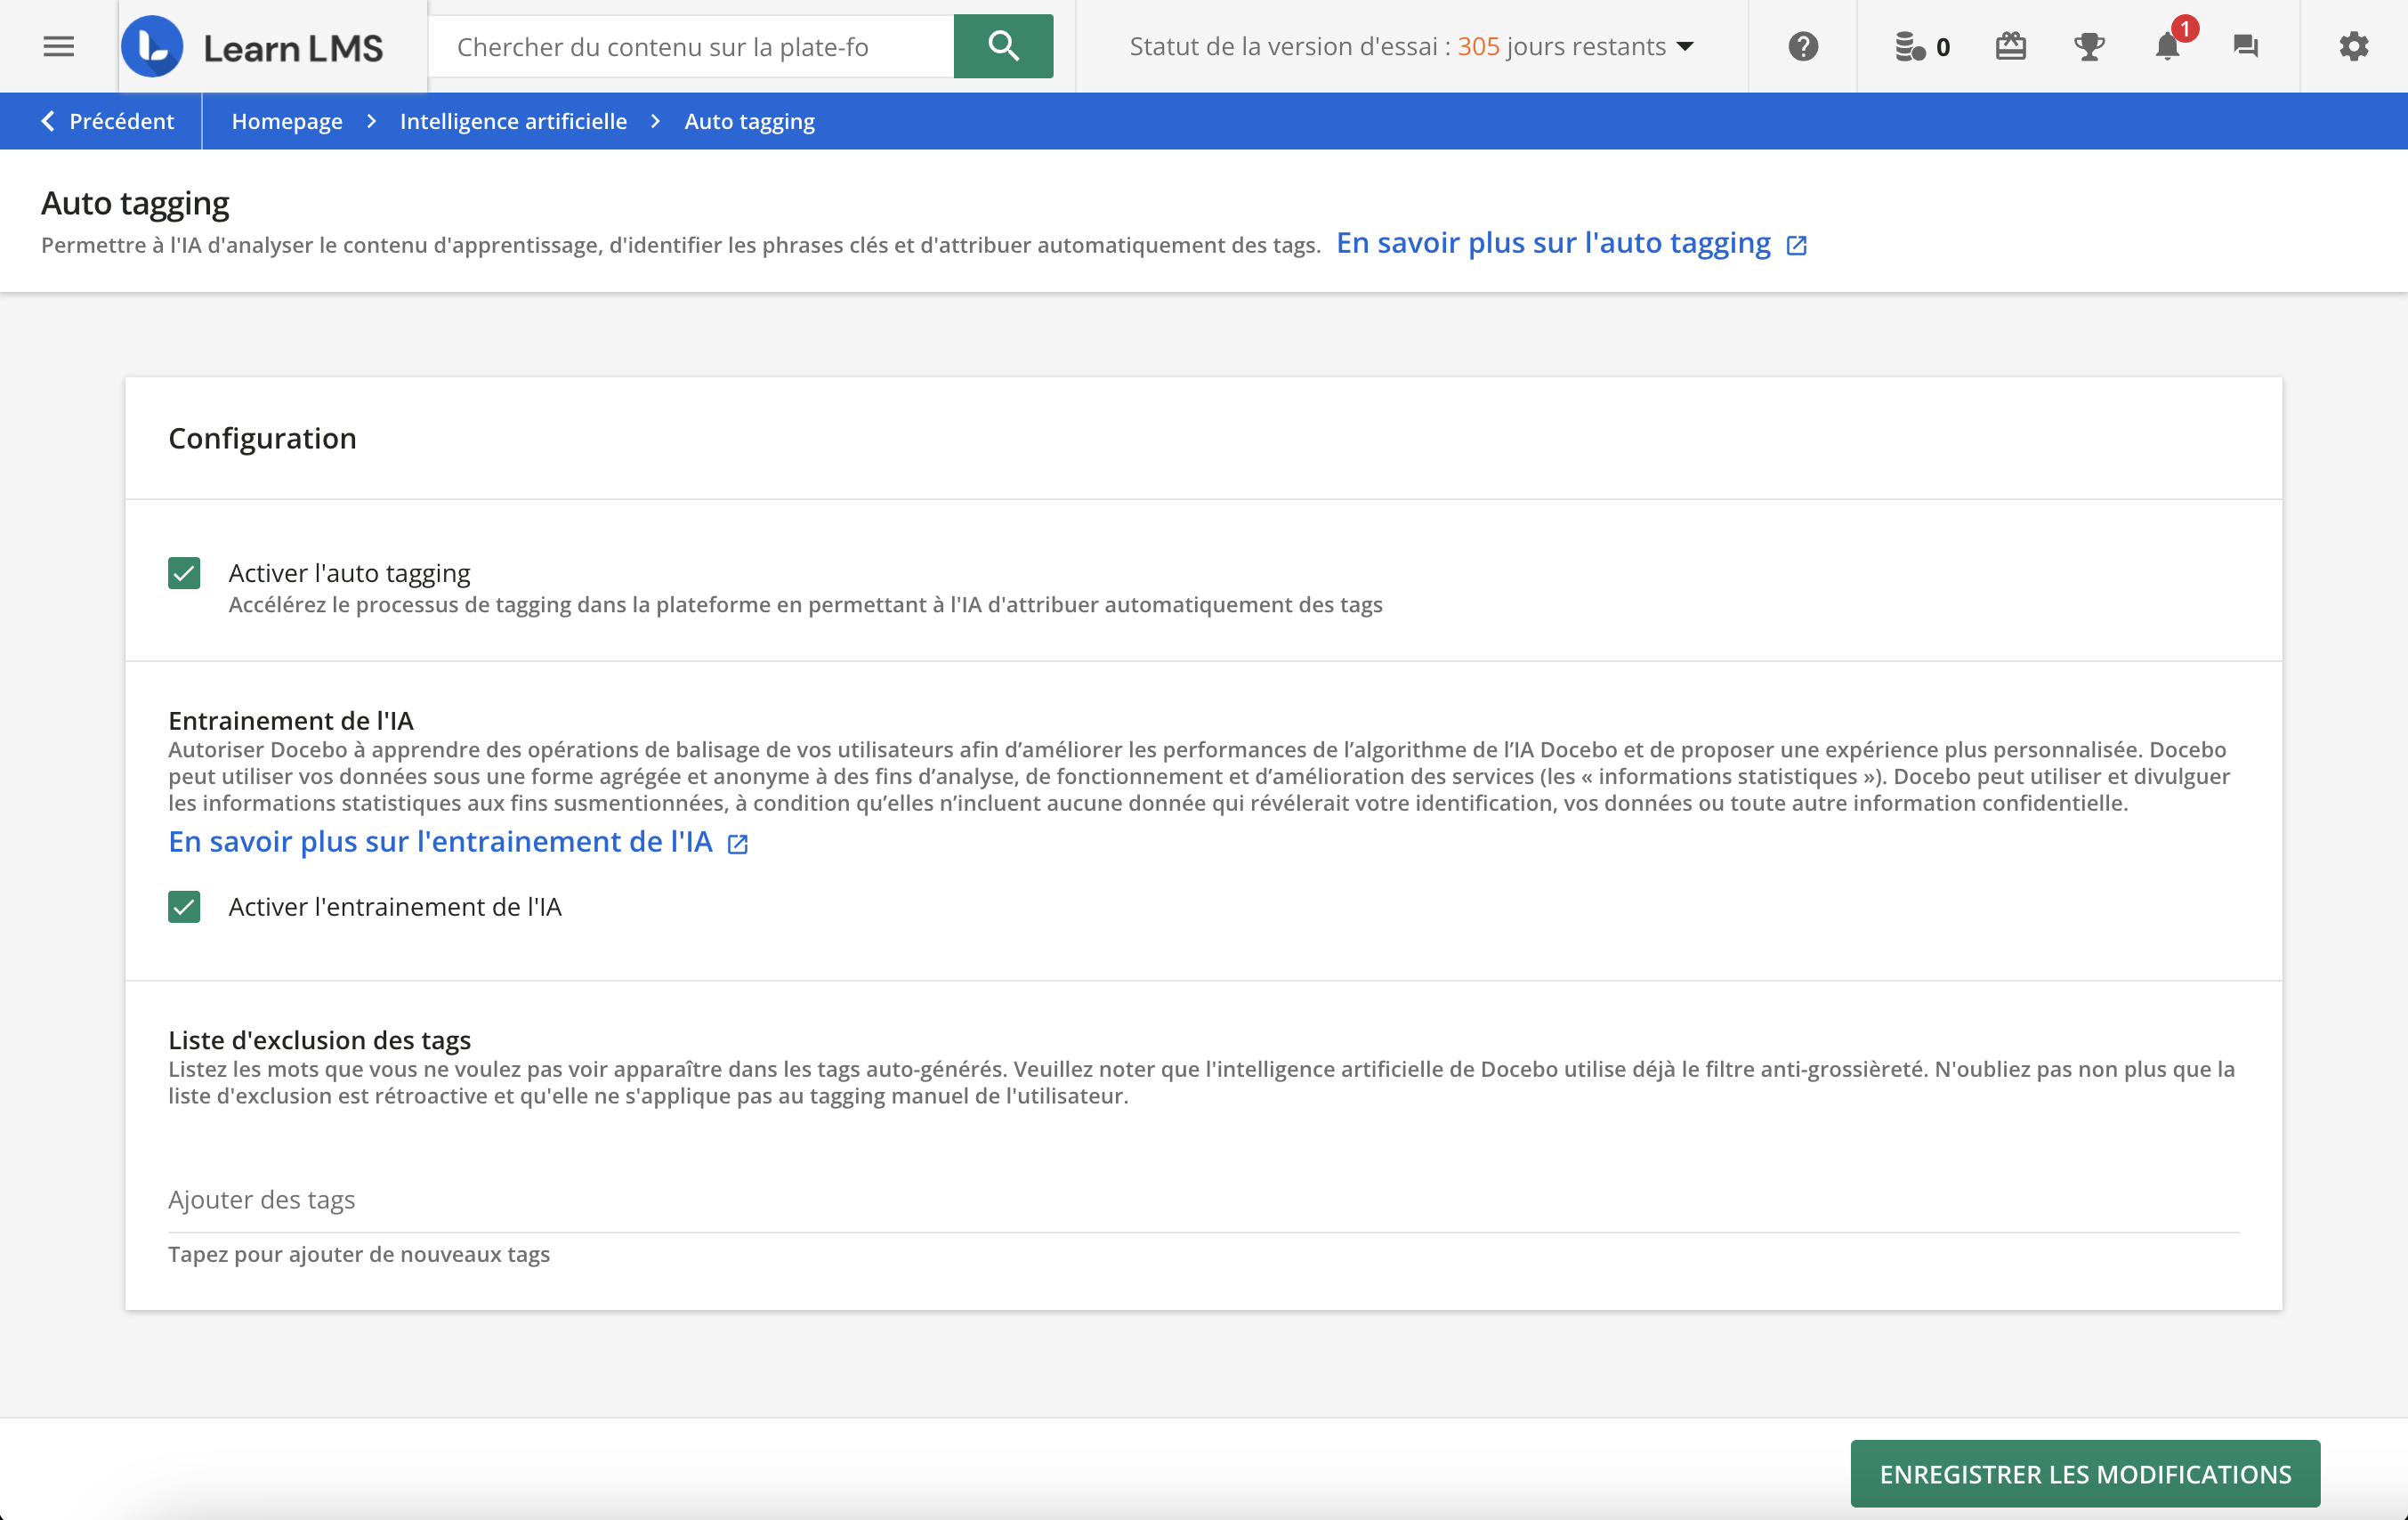Click the Liste d'exclusion des tags heading
This screenshot has height=1520, width=2408.
pyautogui.click(x=319, y=1040)
